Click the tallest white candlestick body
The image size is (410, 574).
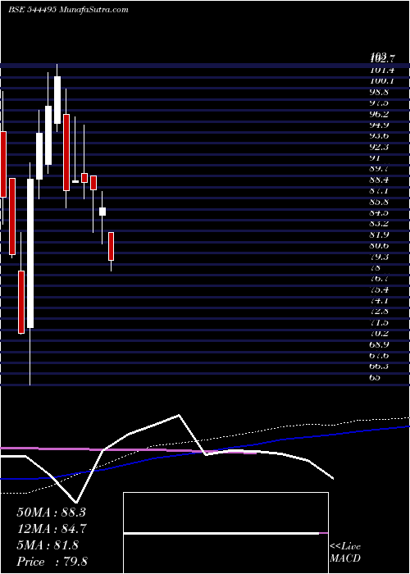[30, 253]
